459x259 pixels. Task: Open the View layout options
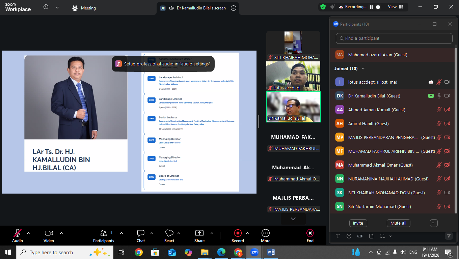tap(396, 7)
